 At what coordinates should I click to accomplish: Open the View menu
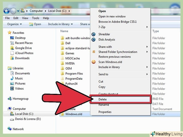tap(25, 18)
